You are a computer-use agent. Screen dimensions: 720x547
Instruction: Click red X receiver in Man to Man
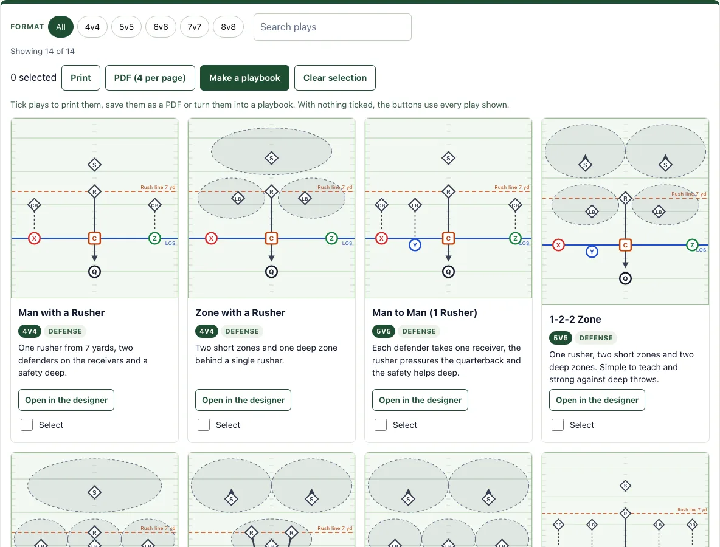pyautogui.click(x=381, y=238)
